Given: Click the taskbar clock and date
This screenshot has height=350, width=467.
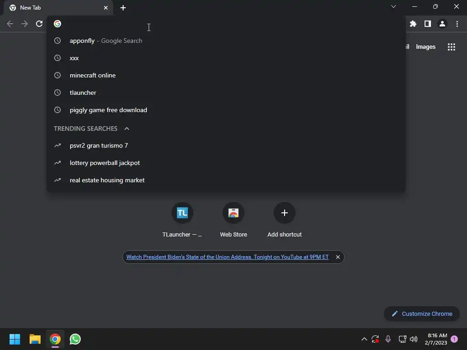Looking at the screenshot, I should click(436, 339).
